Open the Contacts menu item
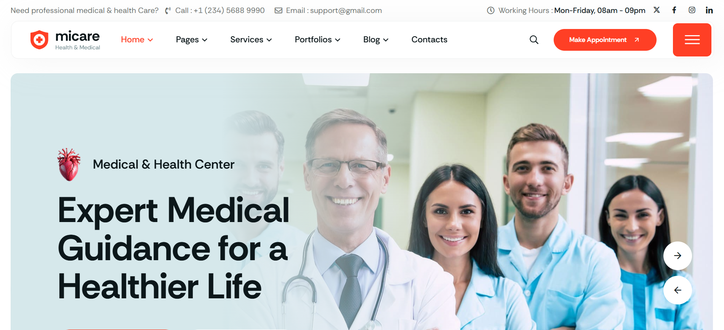The image size is (724, 330). (429, 40)
